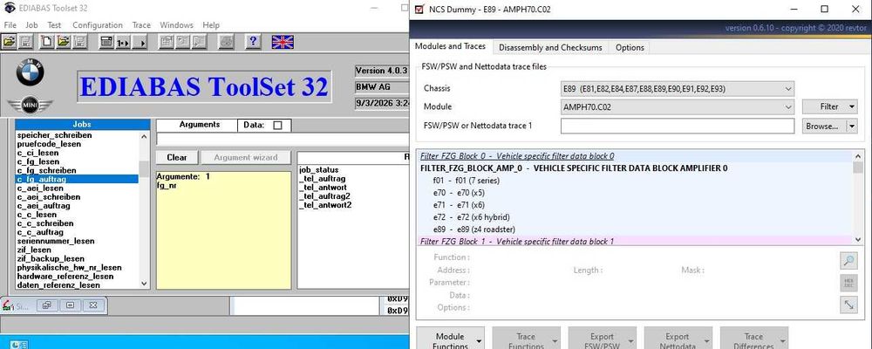Click the minimized 'Si...' child window icon
Image resolution: width=872 pixels, height=349 pixels.
(x=8, y=305)
